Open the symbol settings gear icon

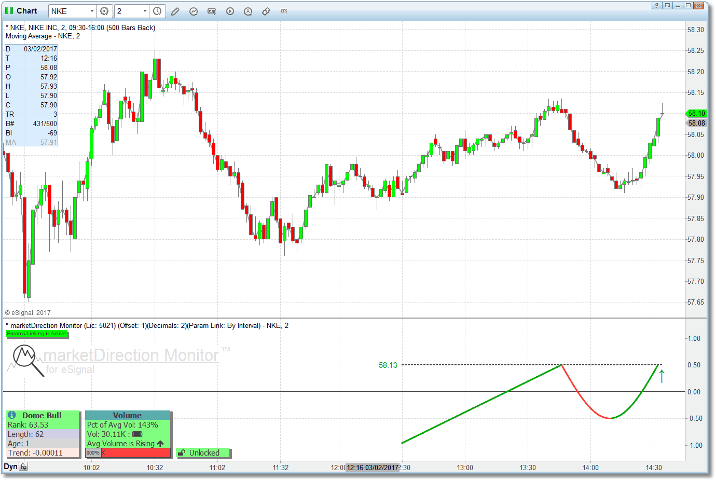click(x=105, y=11)
